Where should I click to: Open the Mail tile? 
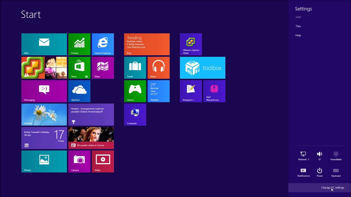click(x=44, y=44)
